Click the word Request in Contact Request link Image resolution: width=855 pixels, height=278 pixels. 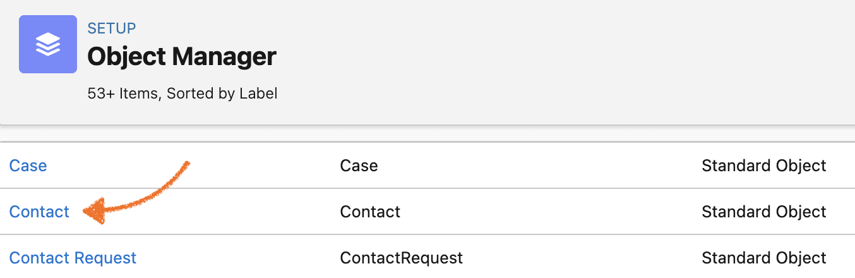point(105,258)
